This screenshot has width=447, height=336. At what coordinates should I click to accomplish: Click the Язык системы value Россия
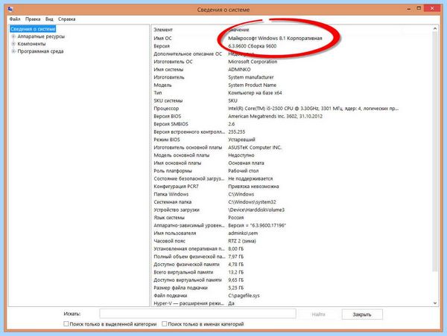235,218
